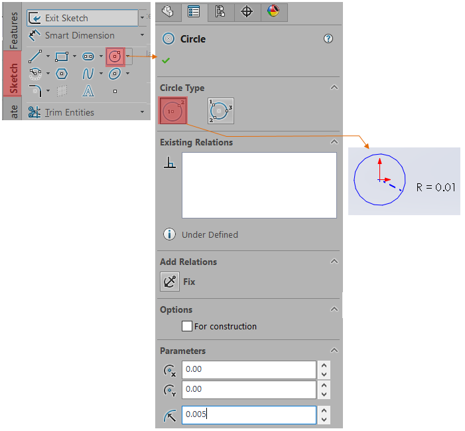465x431 pixels.
Task: Collapse the Circle Type section
Action: pyautogui.click(x=334, y=88)
